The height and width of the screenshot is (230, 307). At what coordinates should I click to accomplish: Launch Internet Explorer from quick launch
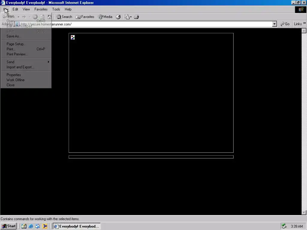click(31, 226)
